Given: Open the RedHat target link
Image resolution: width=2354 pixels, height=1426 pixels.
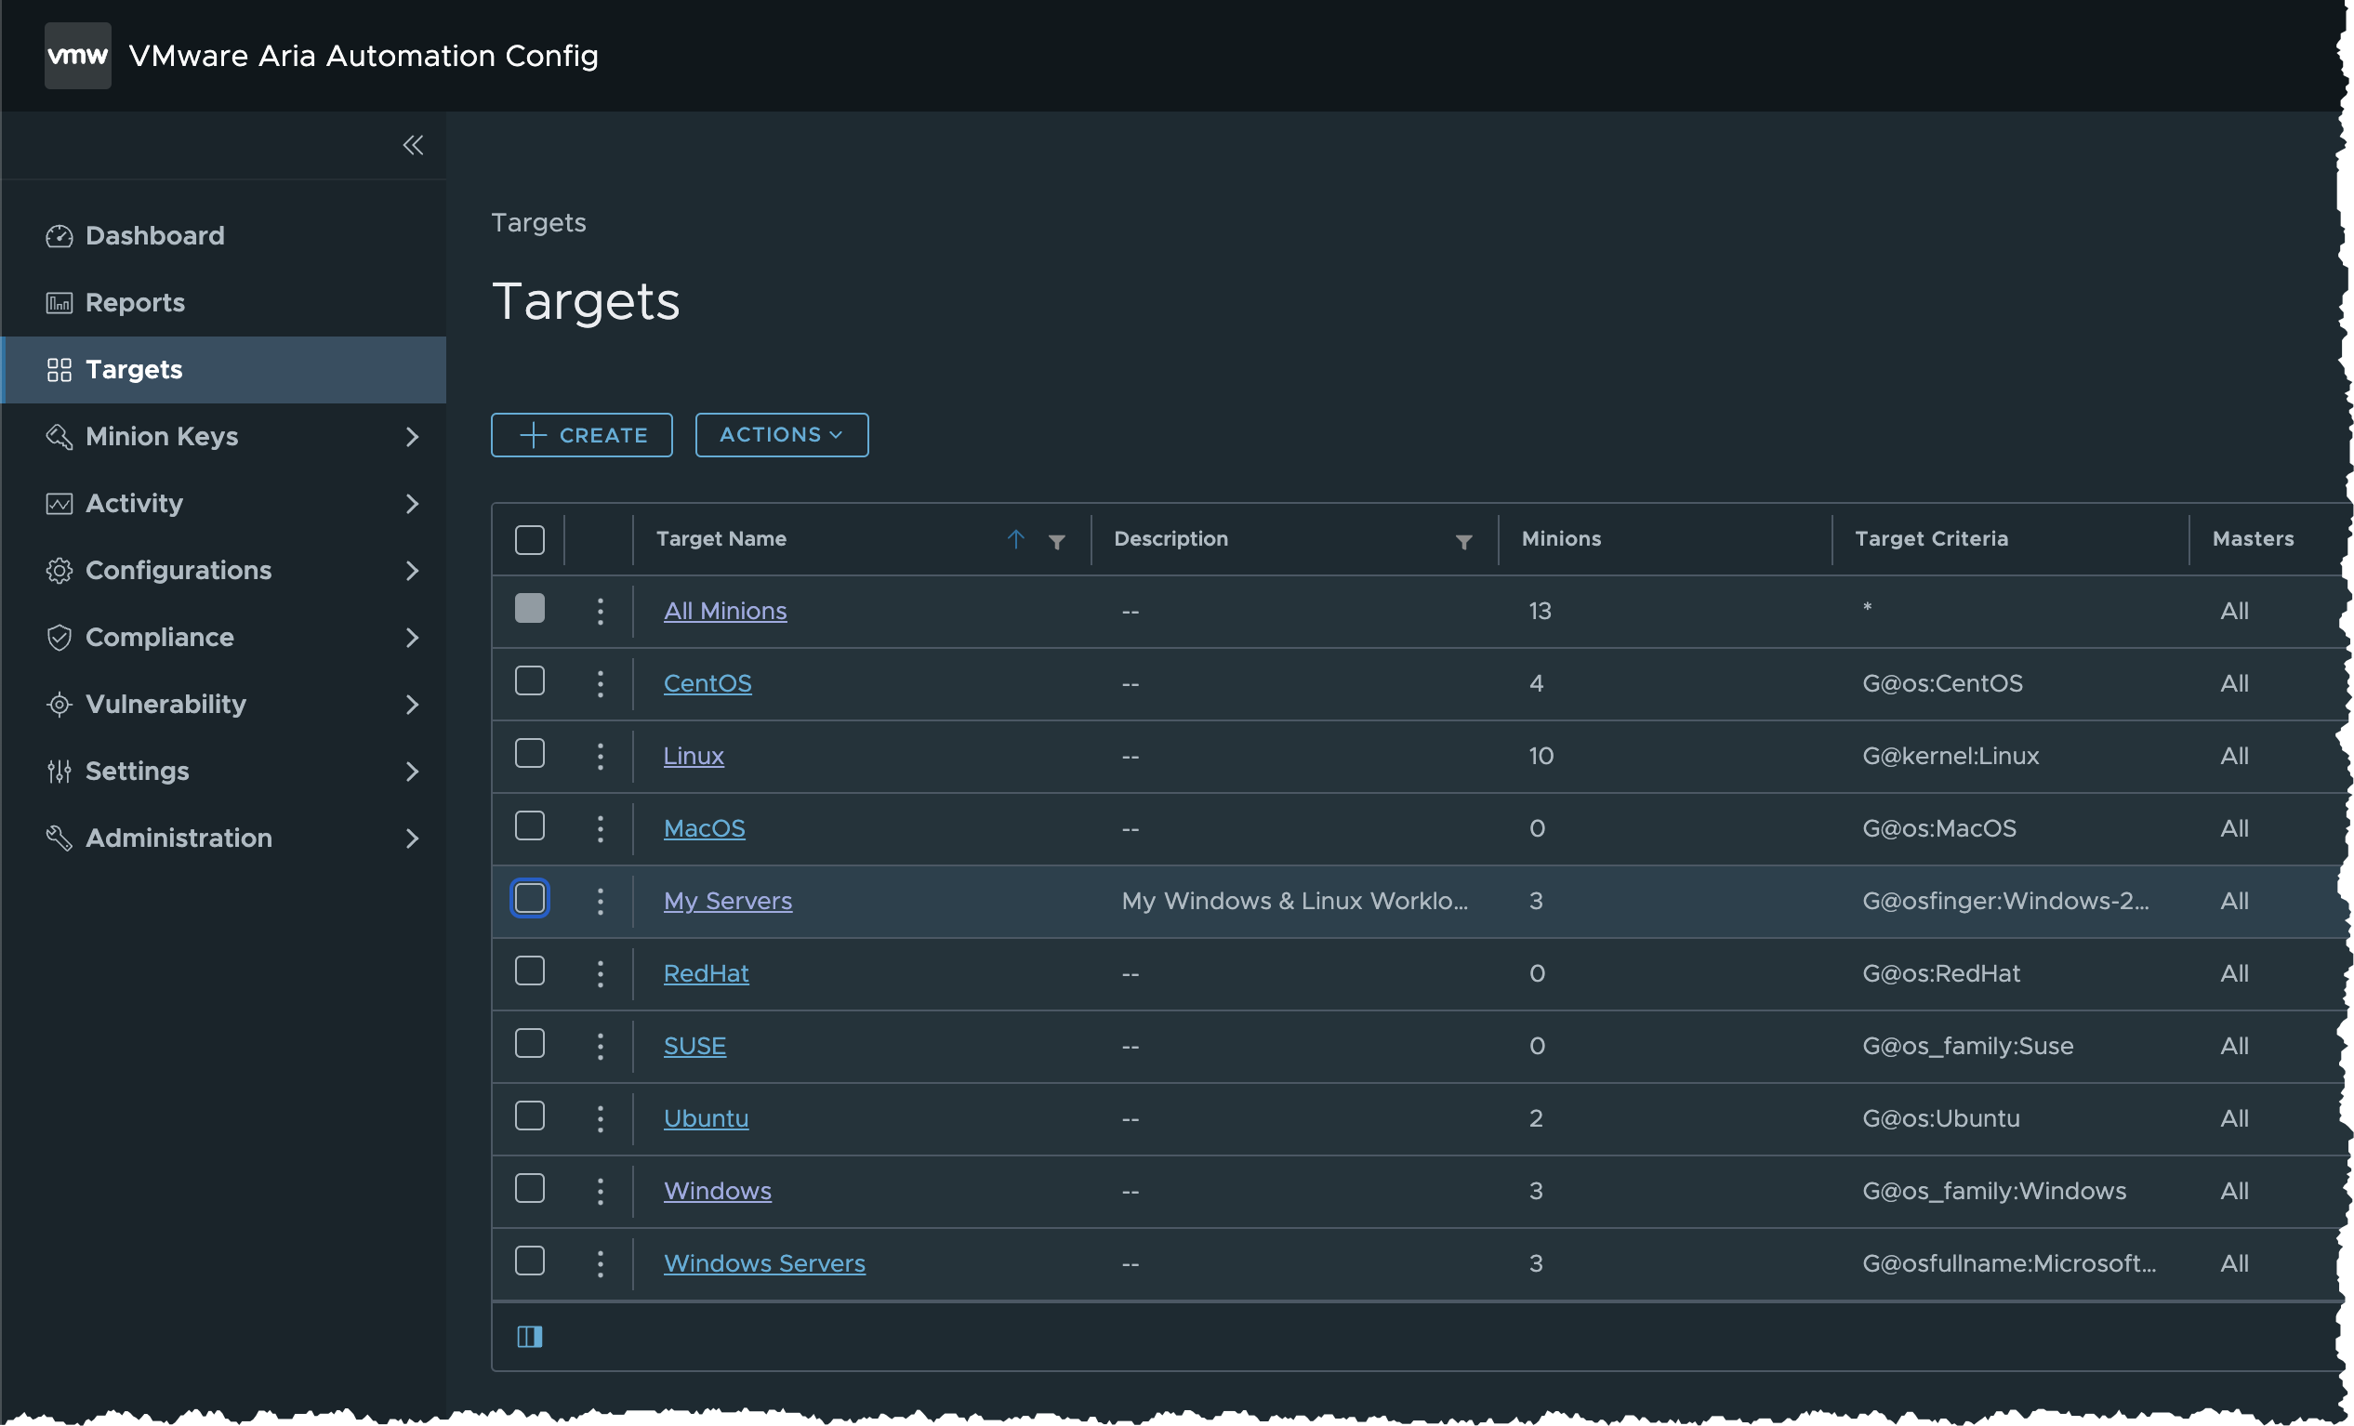Looking at the screenshot, I should 706,974.
